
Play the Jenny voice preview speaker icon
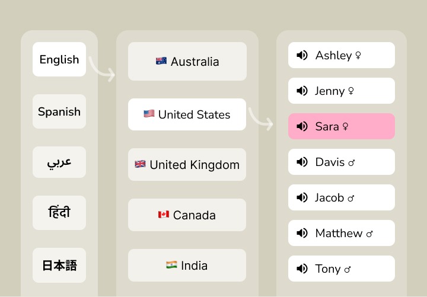pos(302,91)
